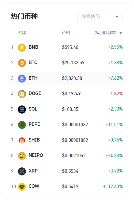Expand the 24小时 涨跌 sort arrow
Image resolution: width=134 pixels, height=201 pixels.
tap(121, 33)
